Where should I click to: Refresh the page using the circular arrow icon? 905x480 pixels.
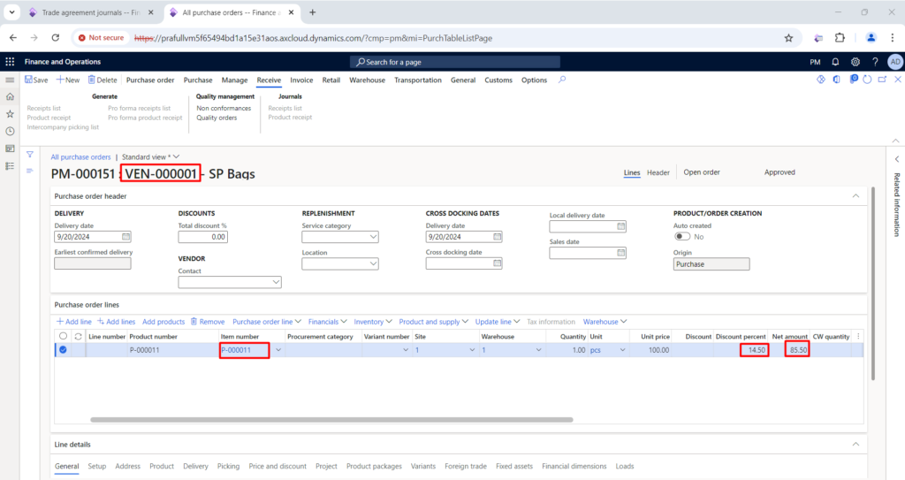click(x=867, y=80)
